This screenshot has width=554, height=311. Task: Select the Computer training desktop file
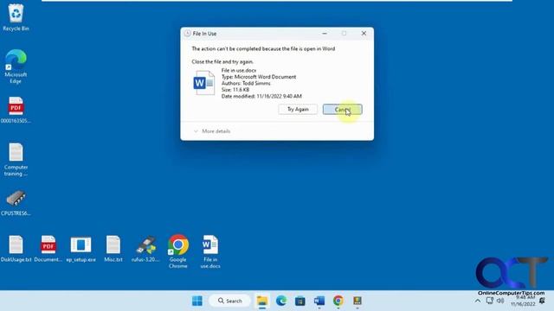(x=16, y=159)
